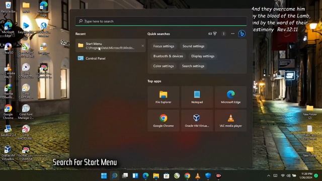The width and height of the screenshot is (322, 181).
Task: Select VLC media player desktop shortcut
Action: [x=8, y=71]
